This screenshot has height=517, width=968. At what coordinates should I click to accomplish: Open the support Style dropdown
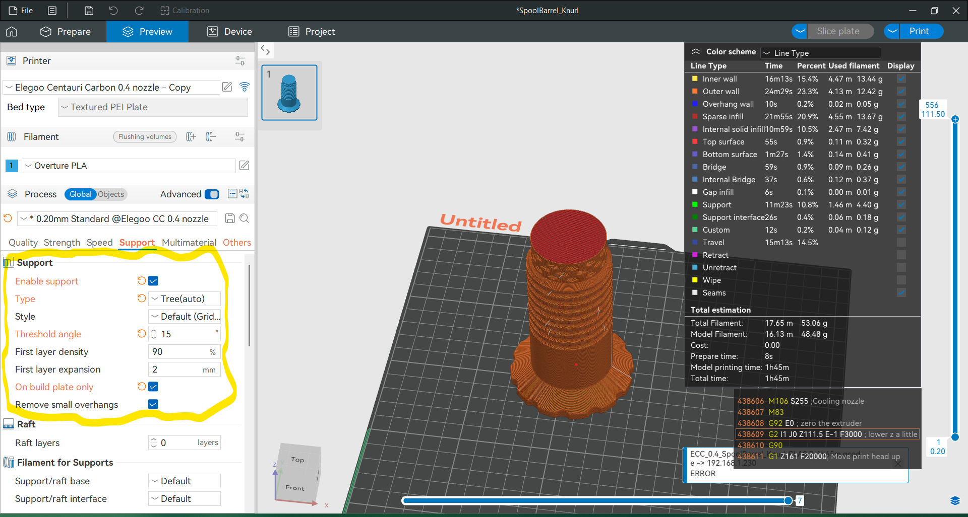[185, 316]
